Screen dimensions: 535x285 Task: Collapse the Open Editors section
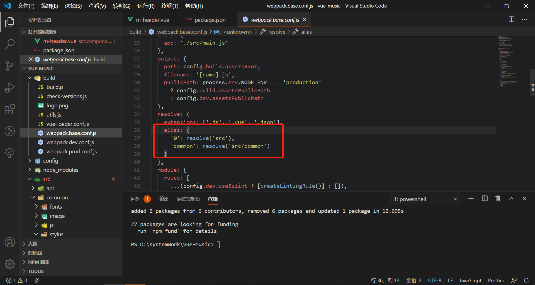tap(24, 32)
